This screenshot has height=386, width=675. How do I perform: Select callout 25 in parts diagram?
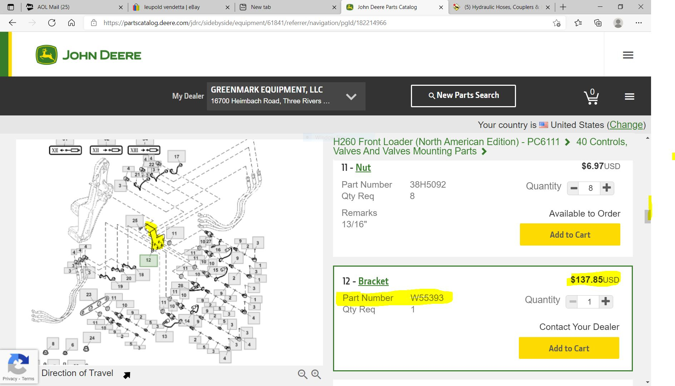click(135, 221)
